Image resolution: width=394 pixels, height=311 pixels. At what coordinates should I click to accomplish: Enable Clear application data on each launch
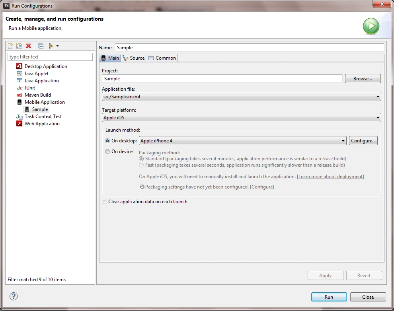pos(105,202)
